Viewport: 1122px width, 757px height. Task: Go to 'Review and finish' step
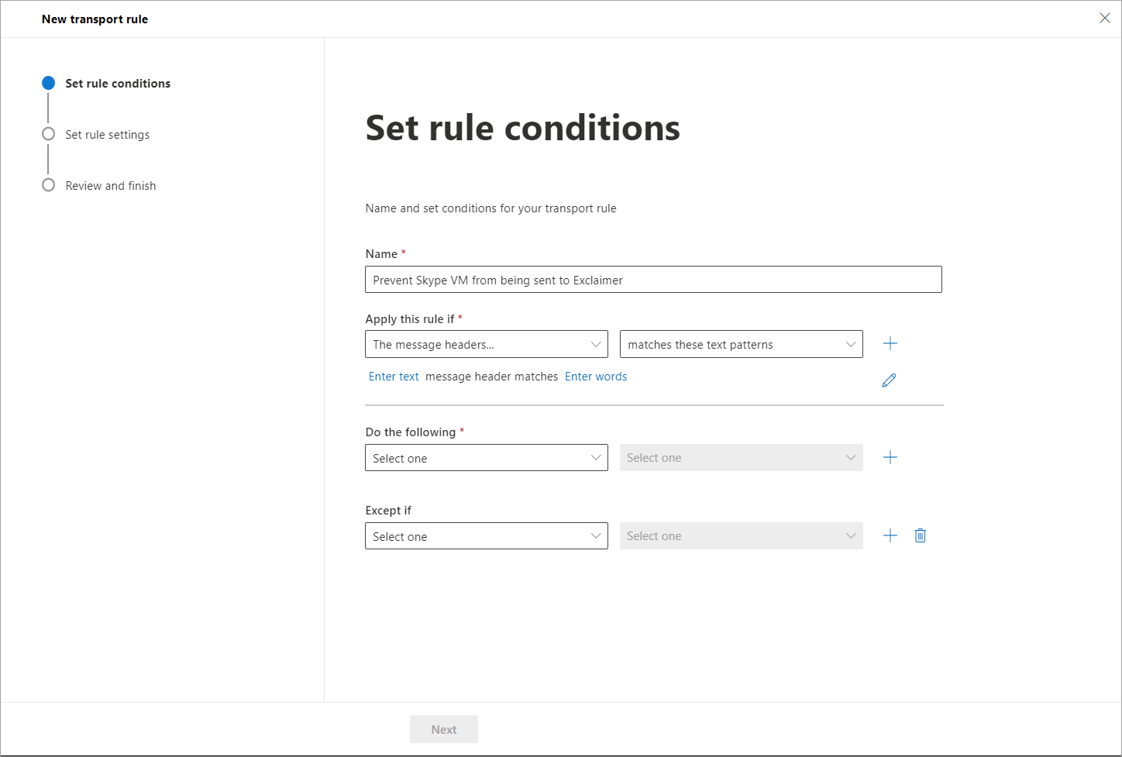coord(110,186)
